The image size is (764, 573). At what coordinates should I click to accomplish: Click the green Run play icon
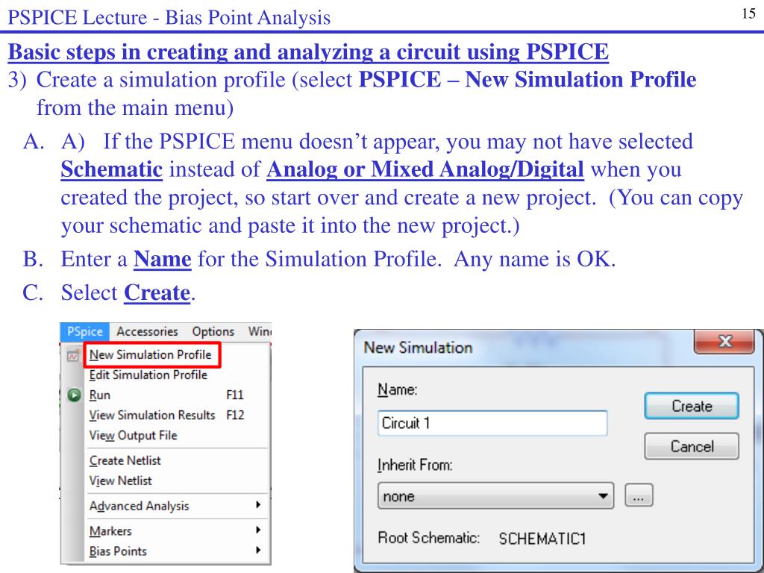[74, 395]
